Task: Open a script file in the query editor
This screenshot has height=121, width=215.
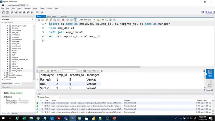Action: pyautogui.click(x=39, y=20)
